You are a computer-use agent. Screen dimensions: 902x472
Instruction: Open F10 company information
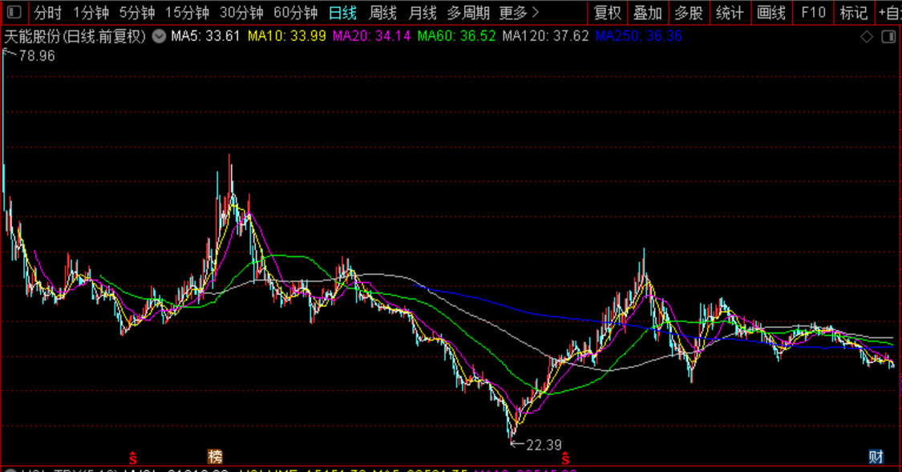812,12
